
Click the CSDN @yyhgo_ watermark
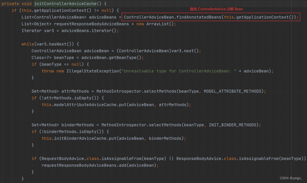pos(291,178)
